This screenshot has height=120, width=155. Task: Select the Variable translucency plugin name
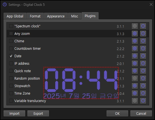pyautogui.click(x=30, y=101)
